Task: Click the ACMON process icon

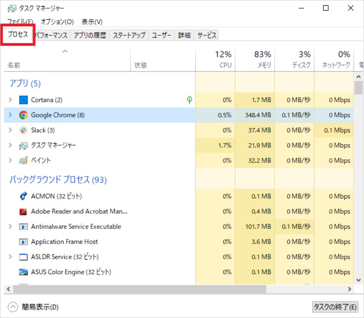Action: tap(24, 196)
